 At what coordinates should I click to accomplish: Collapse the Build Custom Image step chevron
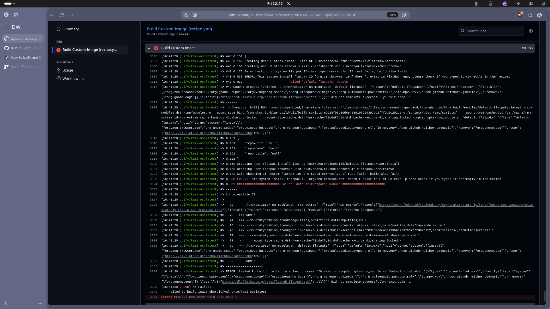(x=149, y=48)
